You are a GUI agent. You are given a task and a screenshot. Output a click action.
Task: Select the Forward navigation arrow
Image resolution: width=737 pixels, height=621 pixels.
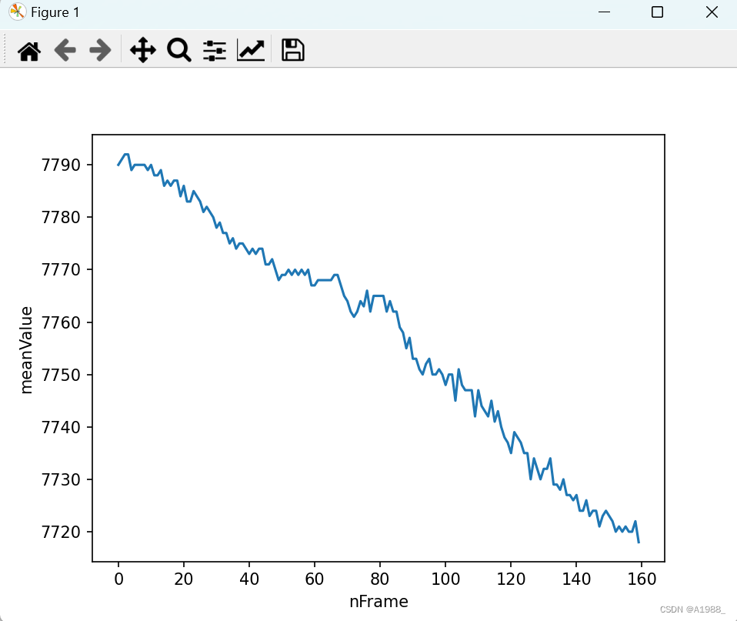pyautogui.click(x=100, y=49)
